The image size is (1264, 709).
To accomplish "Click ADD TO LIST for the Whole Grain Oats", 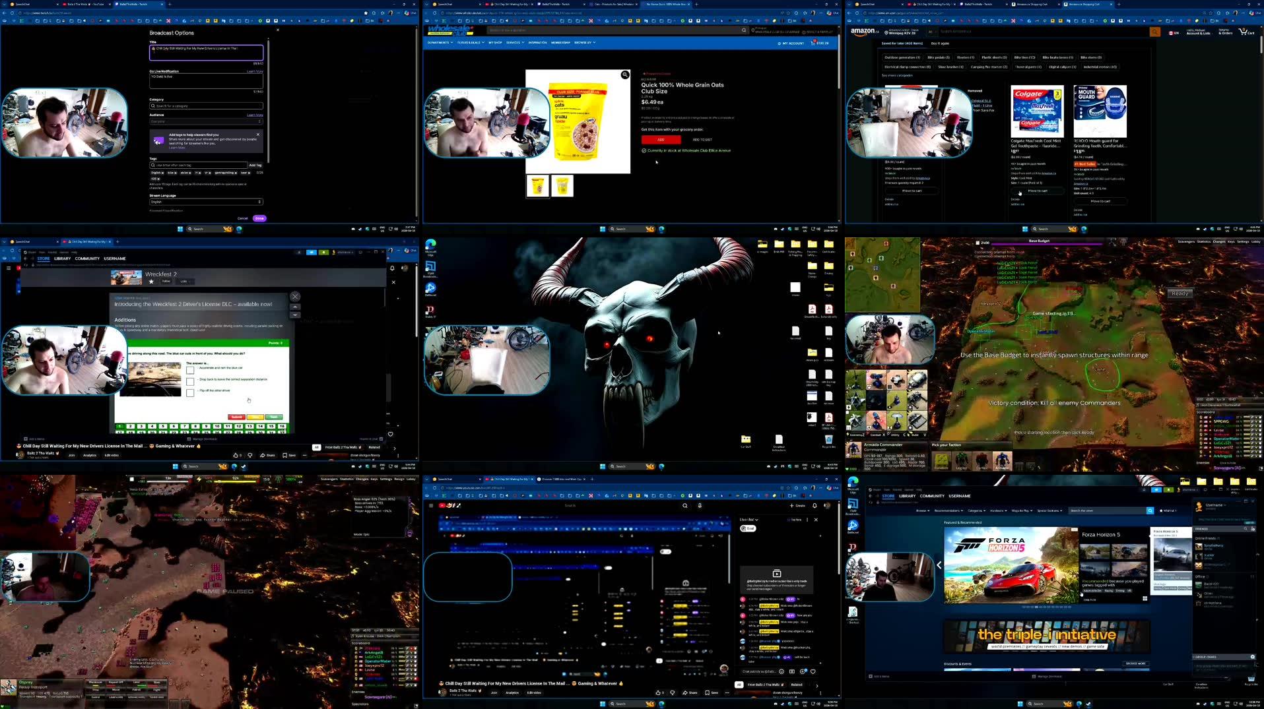I will pos(702,140).
